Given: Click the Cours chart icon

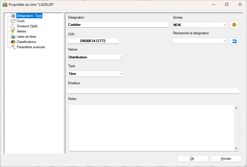Looking at the screenshot, I should [x=13, y=21].
